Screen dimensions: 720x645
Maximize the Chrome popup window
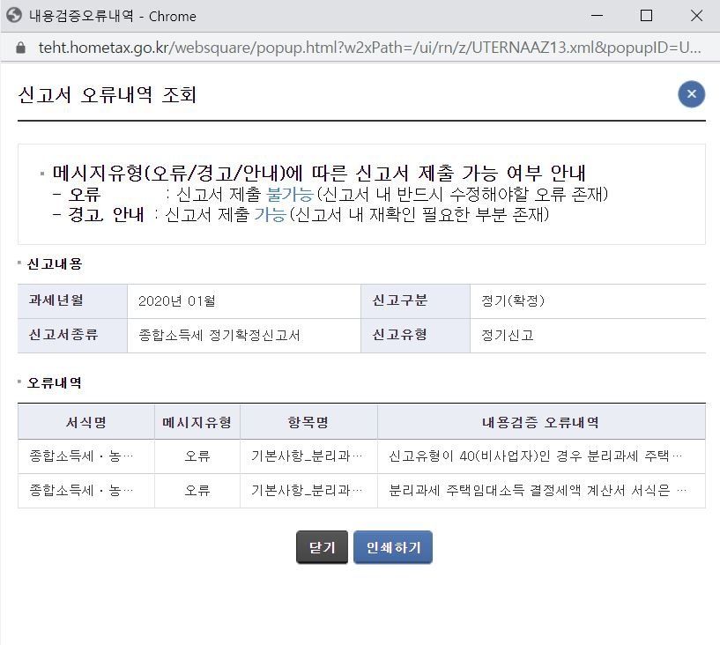tap(646, 16)
